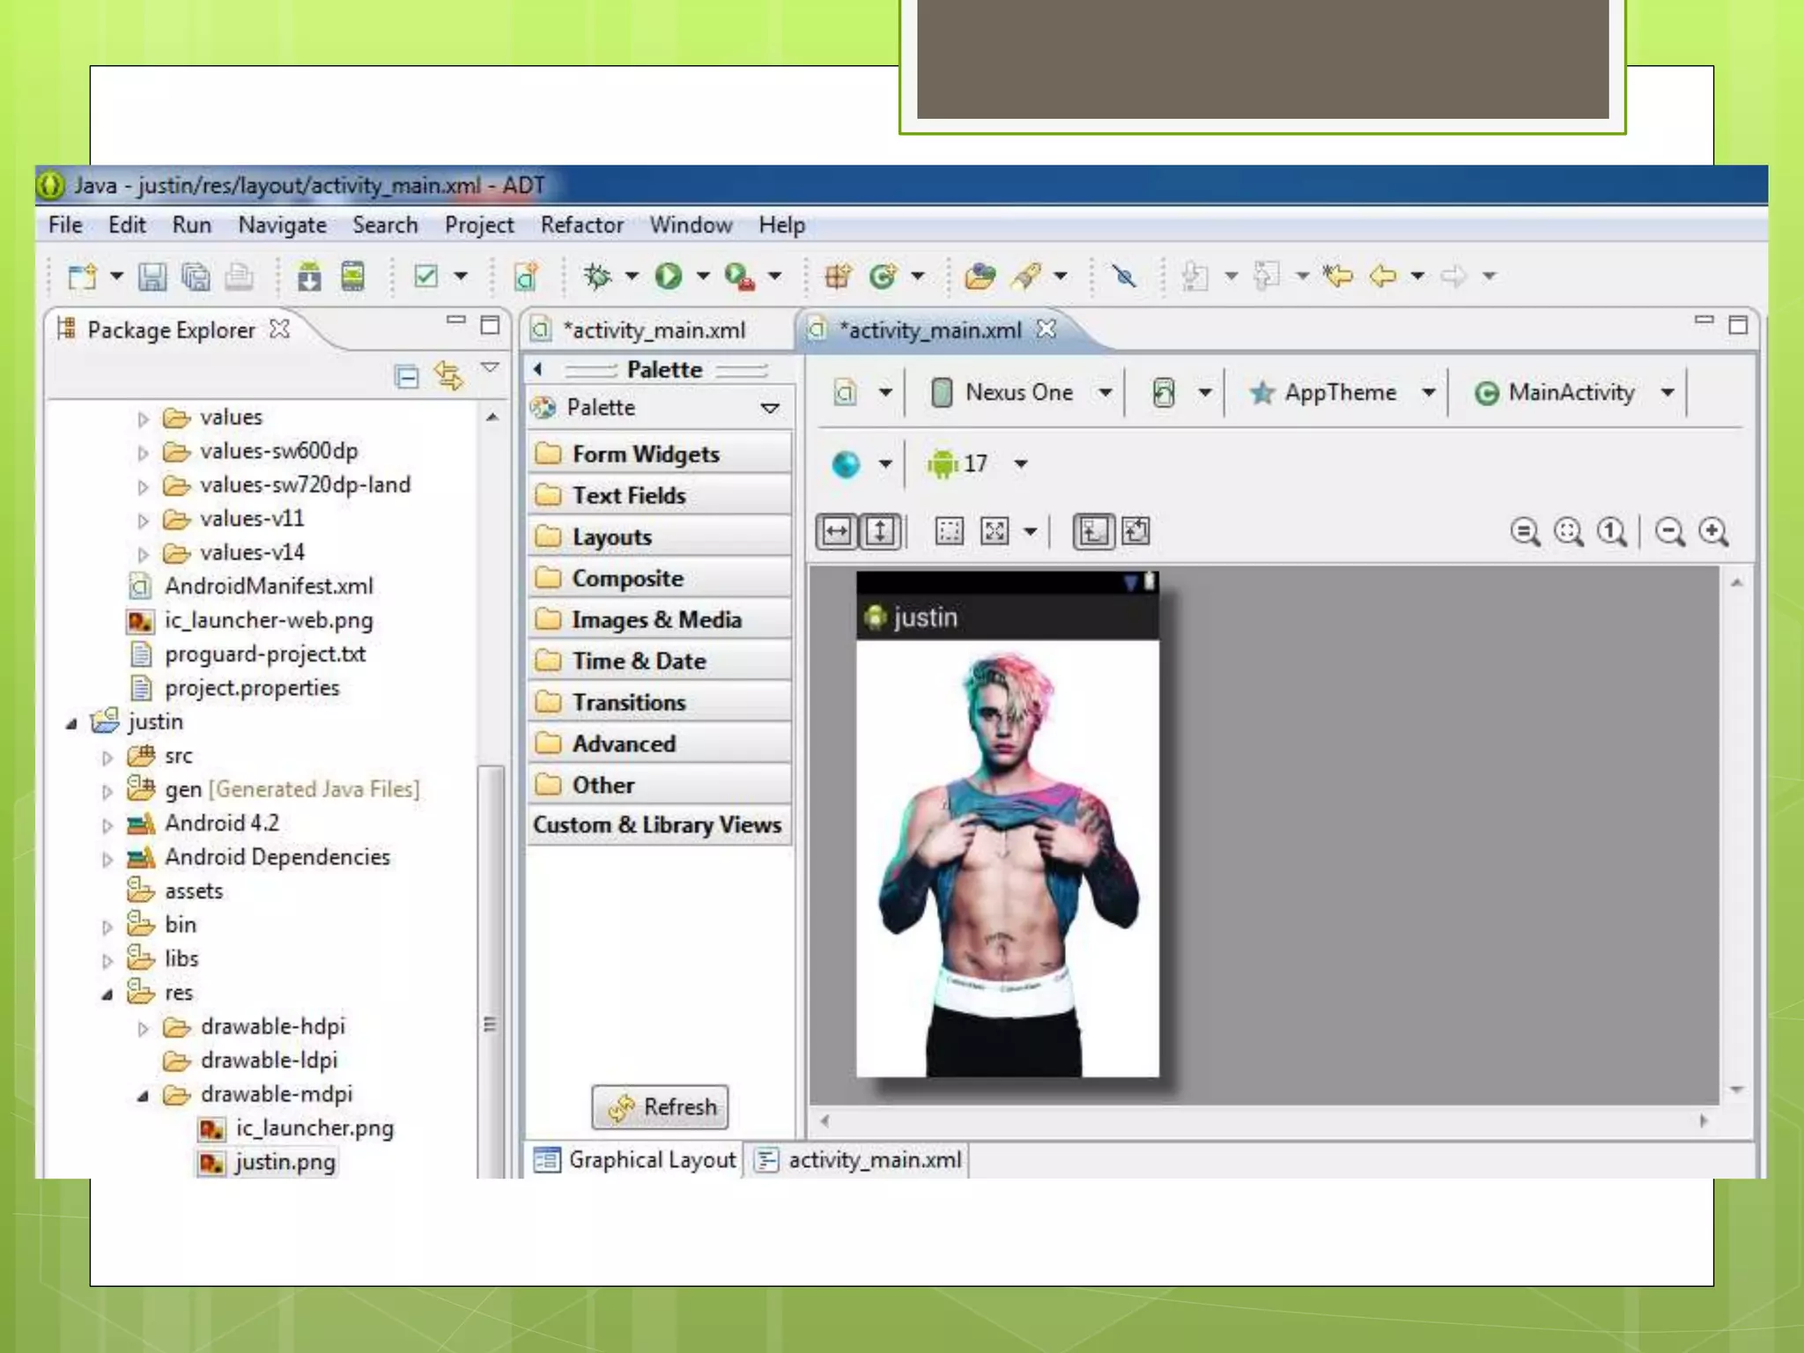
Task: Expand the drawable-hdpi folder
Action: pos(143,1028)
